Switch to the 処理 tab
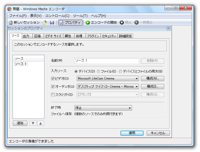200x152 pixels. (x=80, y=36)
